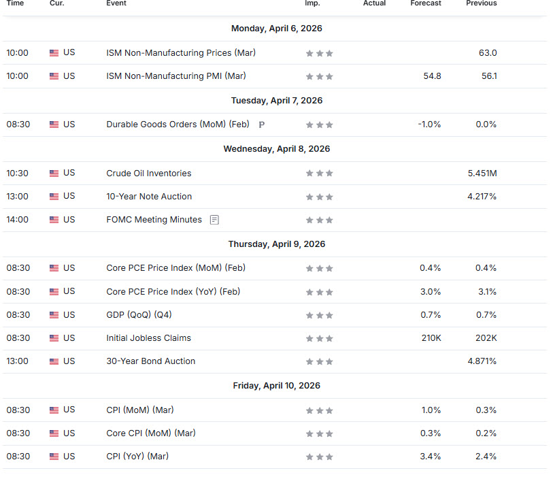Screen dimensions: 553x477
Task: Click importance stars for Crude Oil Inventories
Action: click(x=319, y=174)
